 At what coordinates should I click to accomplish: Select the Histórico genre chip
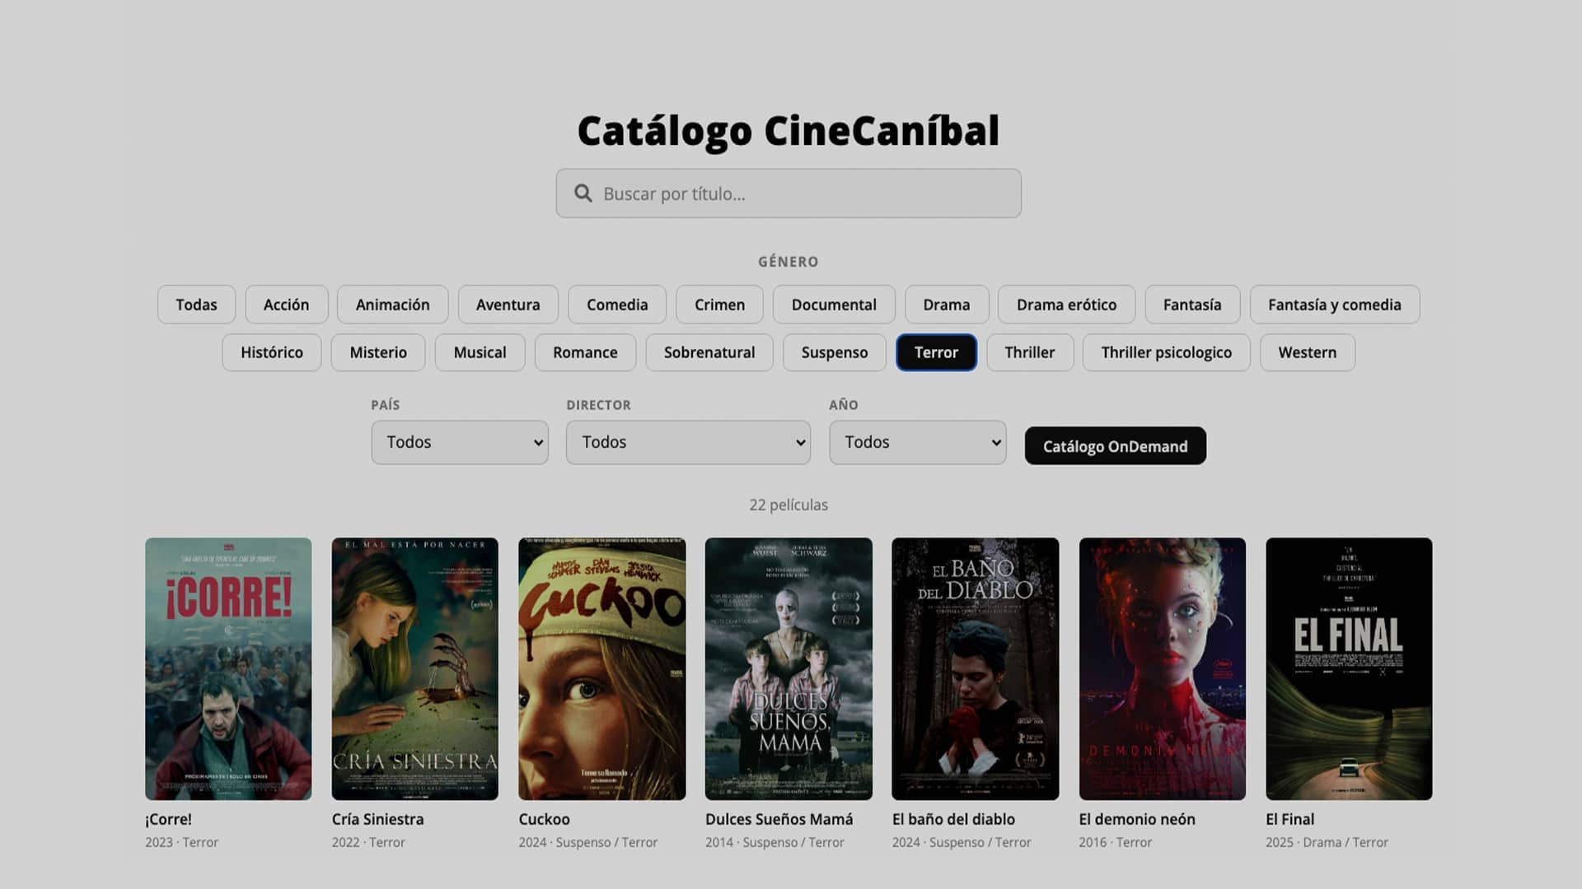click(x=272, y=352)
